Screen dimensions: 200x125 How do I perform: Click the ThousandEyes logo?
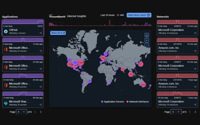pos(57,16)
